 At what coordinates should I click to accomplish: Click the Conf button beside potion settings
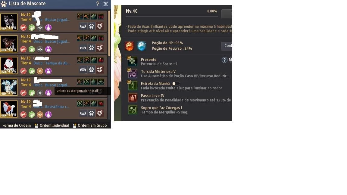coord(227,46)
